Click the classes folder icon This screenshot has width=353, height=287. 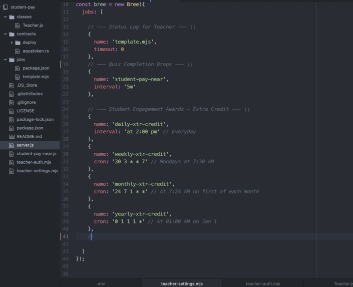12,17
